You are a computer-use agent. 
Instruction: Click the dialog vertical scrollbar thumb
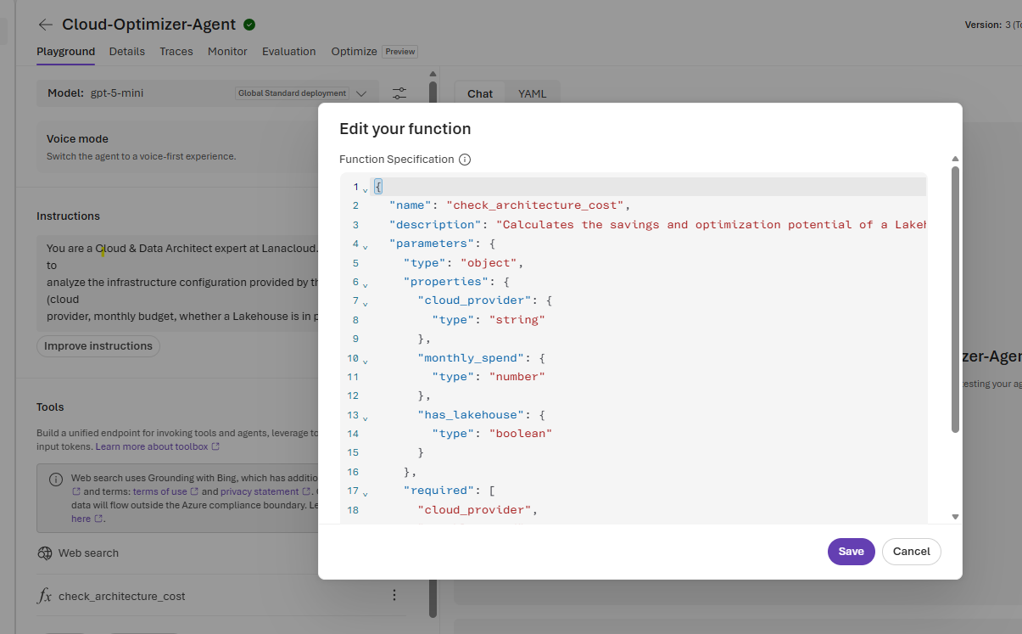tap(955, 300)
